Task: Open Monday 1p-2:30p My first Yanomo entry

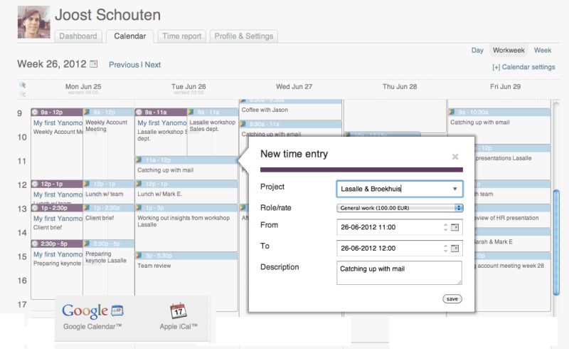Action: click(x=57, y=221)
